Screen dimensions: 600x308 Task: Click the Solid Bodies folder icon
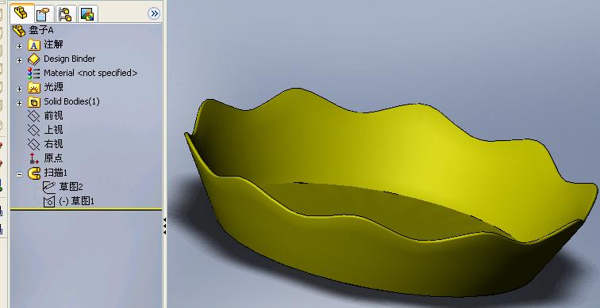pyautogui.click(x=34, y=102)
